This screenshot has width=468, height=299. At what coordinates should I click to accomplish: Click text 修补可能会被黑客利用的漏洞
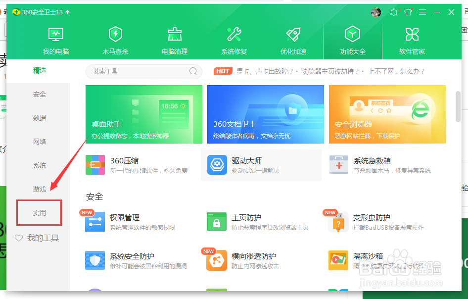pos(148,266)
